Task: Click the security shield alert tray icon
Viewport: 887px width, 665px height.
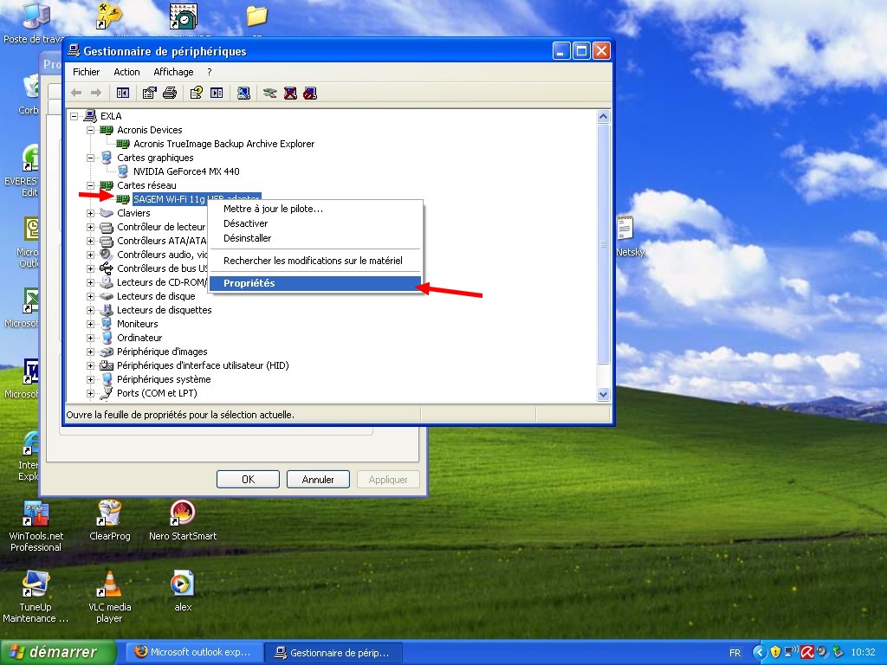Action: pyautogui.click(x=775, y=652)
